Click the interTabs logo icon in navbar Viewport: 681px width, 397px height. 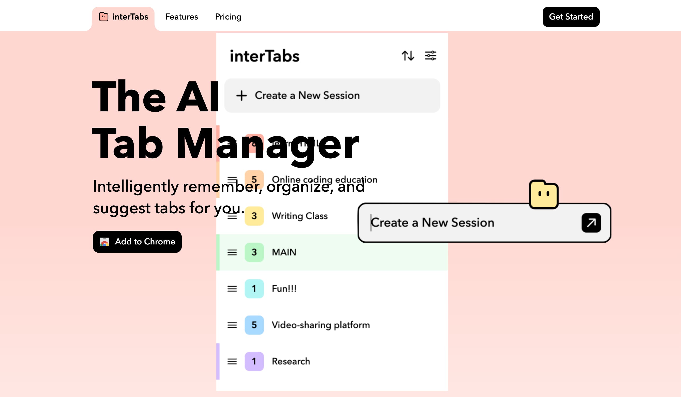103,17
